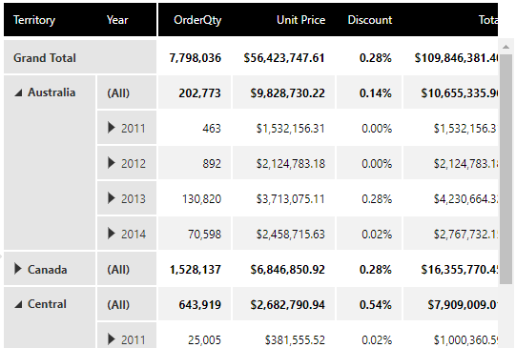Expand Australia year 2014
516x348 pixels.
click(112, 234)
